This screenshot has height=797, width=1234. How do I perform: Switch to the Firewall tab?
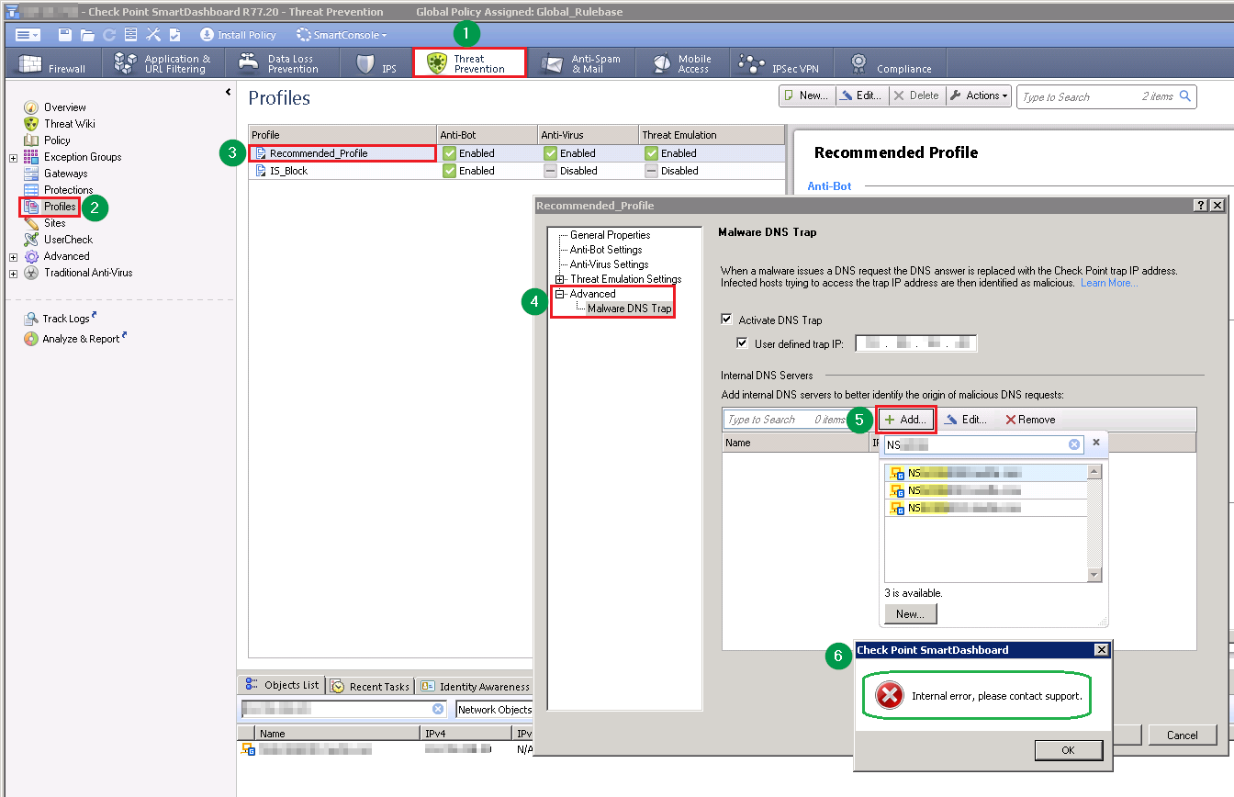[x=53, y=63]
